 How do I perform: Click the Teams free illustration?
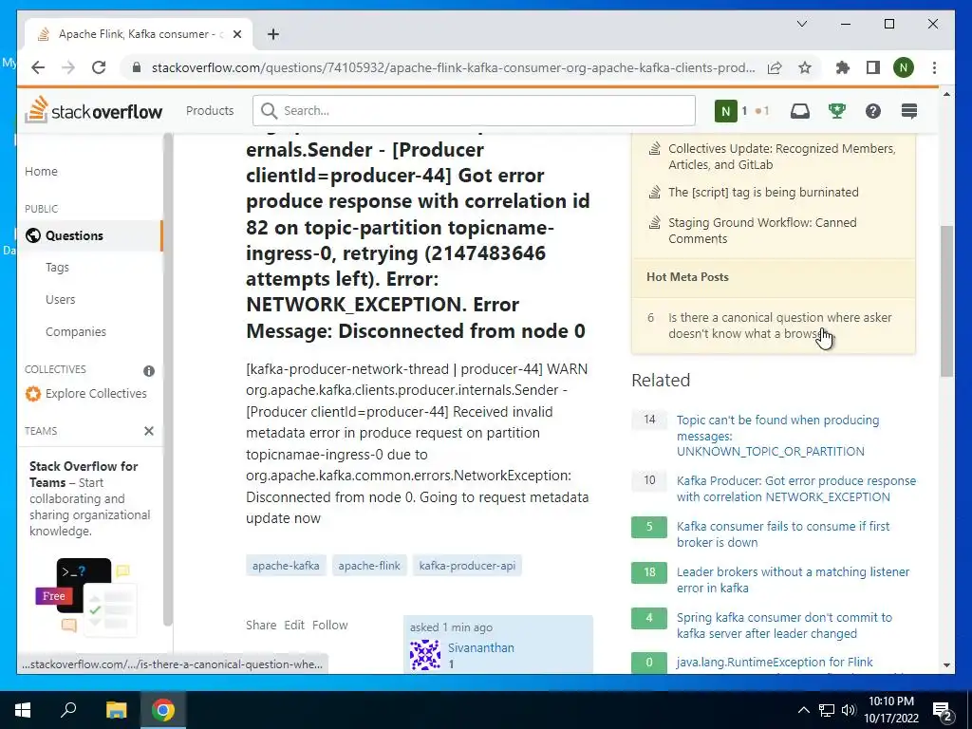pyautogui.click(x=84, y=596)
